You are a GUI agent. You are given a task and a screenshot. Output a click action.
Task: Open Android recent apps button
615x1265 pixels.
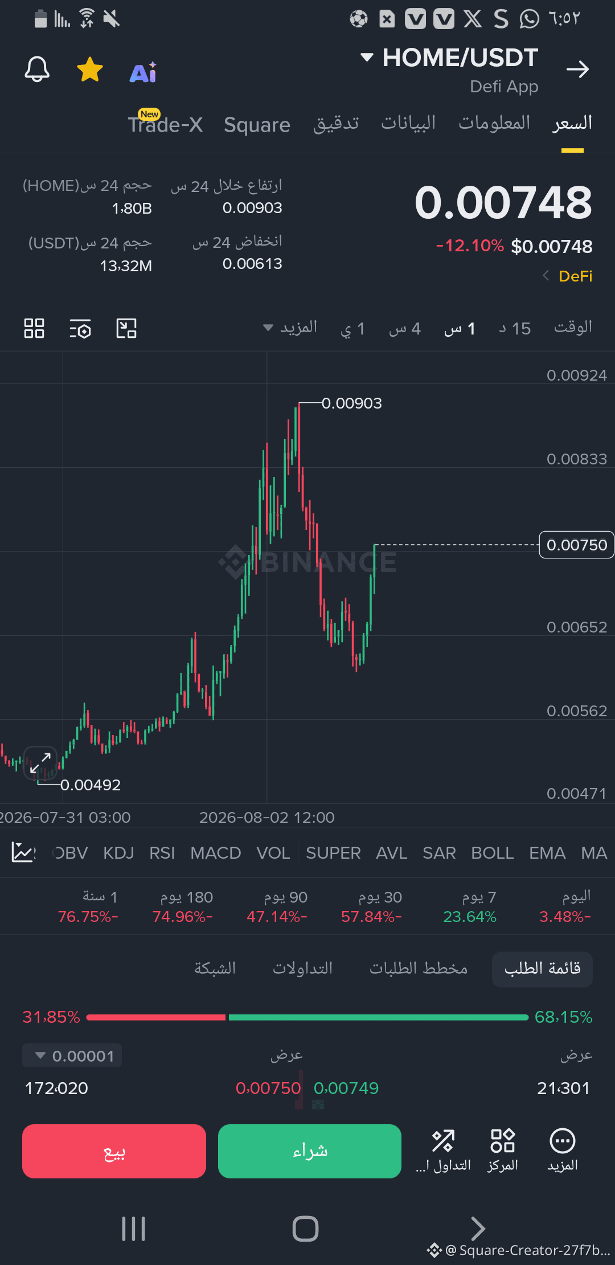(134, 1229)
